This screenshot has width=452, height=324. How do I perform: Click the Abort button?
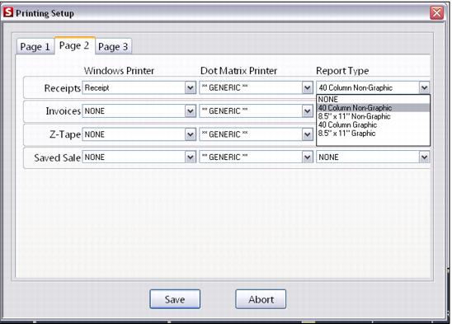[x=261, y=299]
